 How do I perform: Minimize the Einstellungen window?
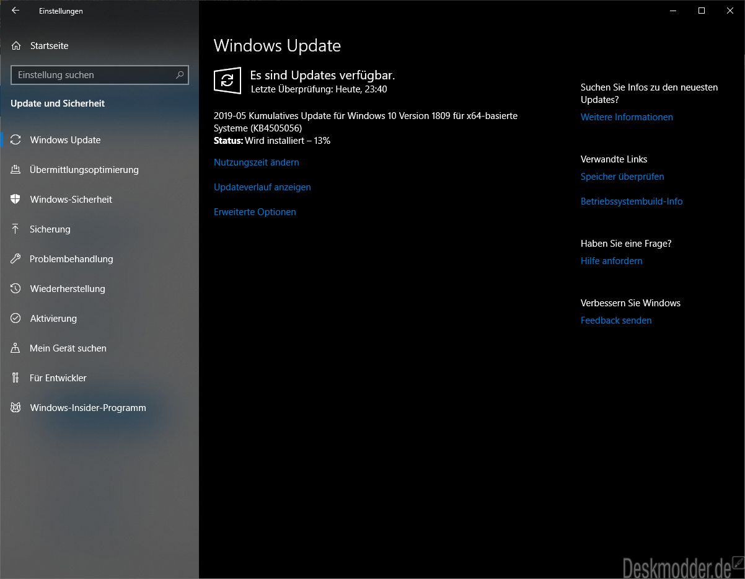click(673, 11)
